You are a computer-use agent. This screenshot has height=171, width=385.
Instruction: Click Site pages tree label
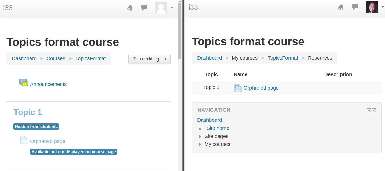[216, 136]
